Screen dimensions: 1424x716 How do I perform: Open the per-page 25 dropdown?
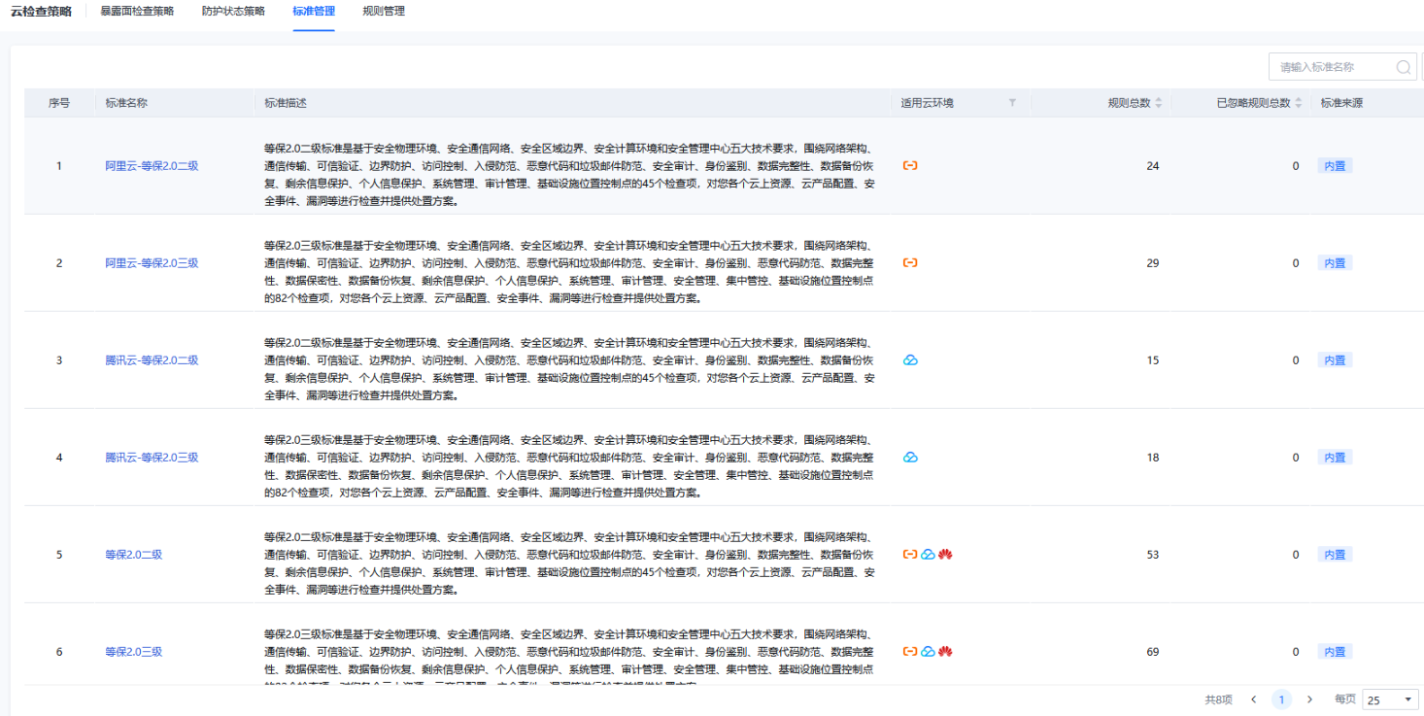click(x=1390, y=699)
